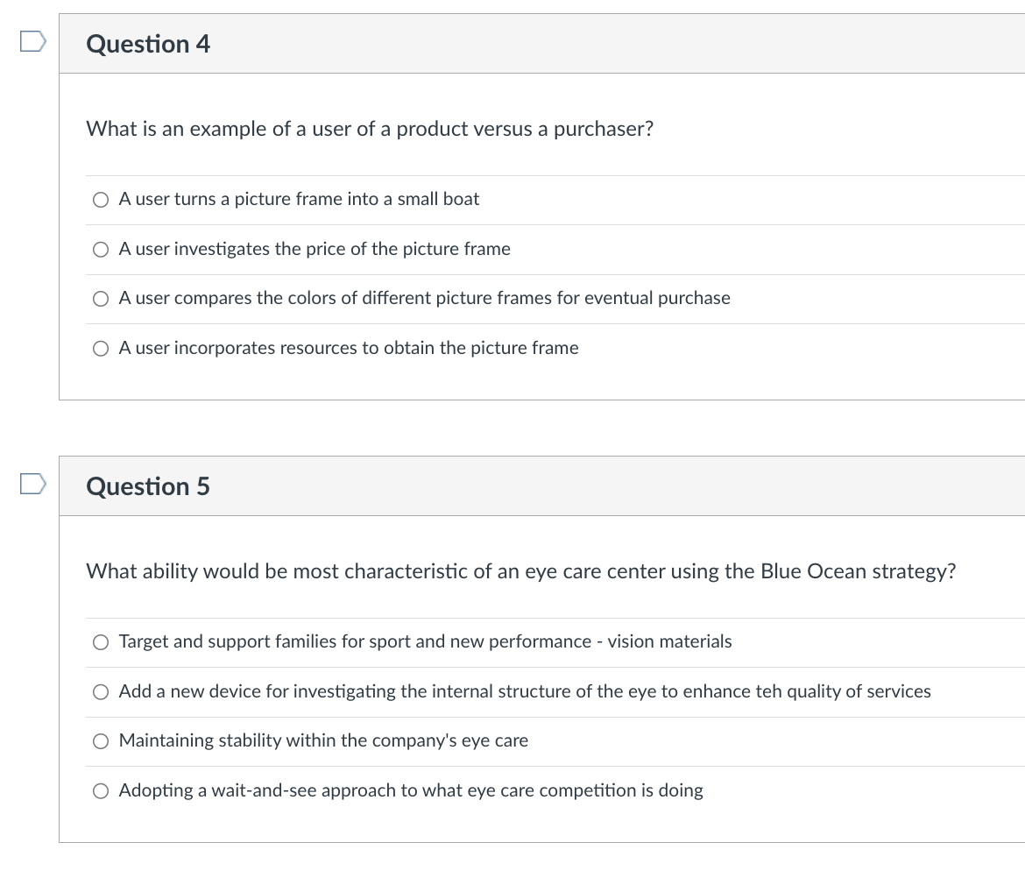
Task: Choose 'A user compares the colors' answer
Action: [x=101, y=299]
